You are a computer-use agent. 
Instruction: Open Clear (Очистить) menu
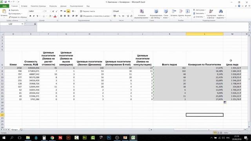coord(199,17)
